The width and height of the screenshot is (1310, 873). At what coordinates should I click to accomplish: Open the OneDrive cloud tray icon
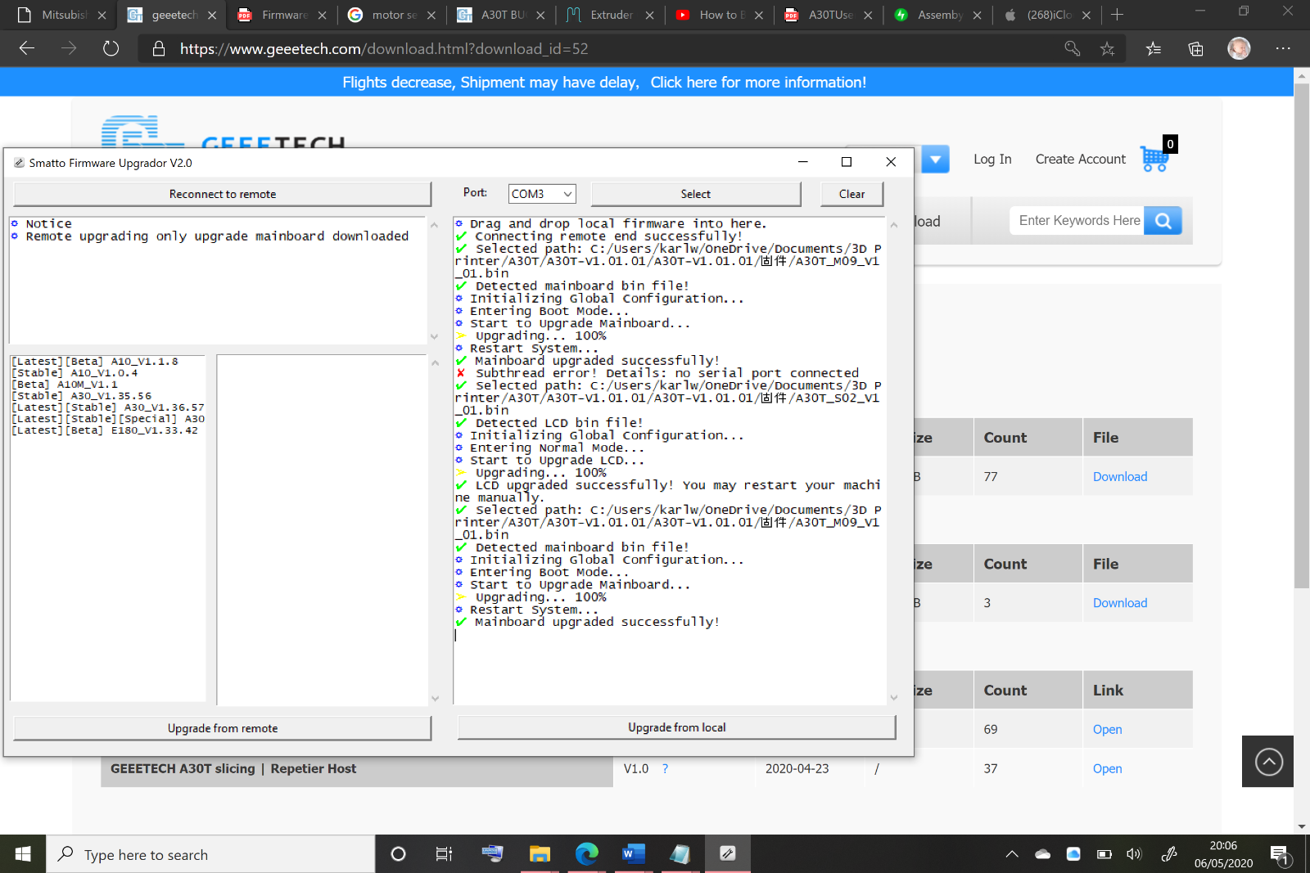[x=1042, y=854]
